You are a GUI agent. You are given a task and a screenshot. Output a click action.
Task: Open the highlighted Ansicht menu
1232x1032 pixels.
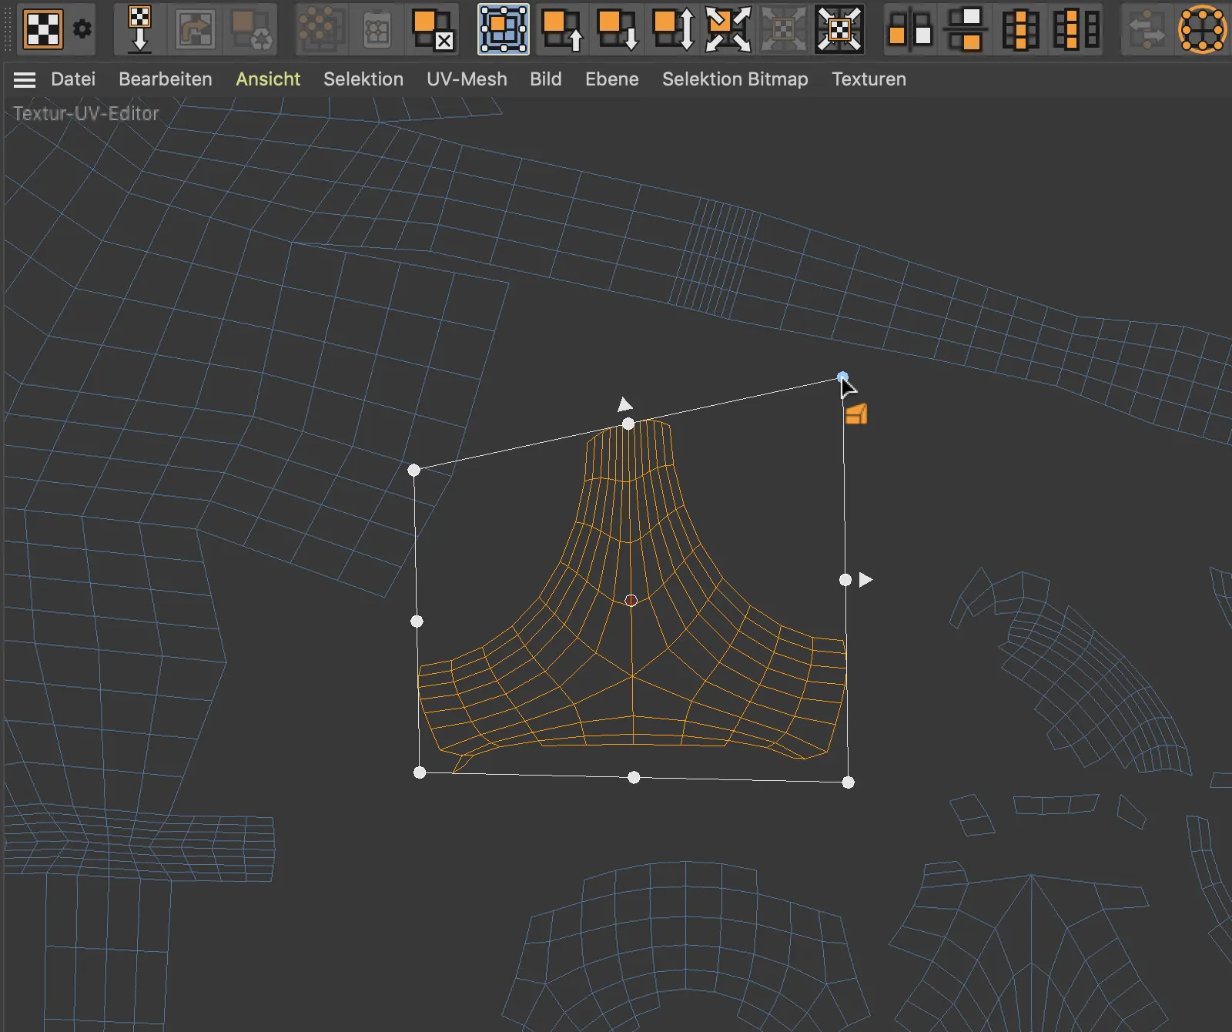tap(268, 79)
